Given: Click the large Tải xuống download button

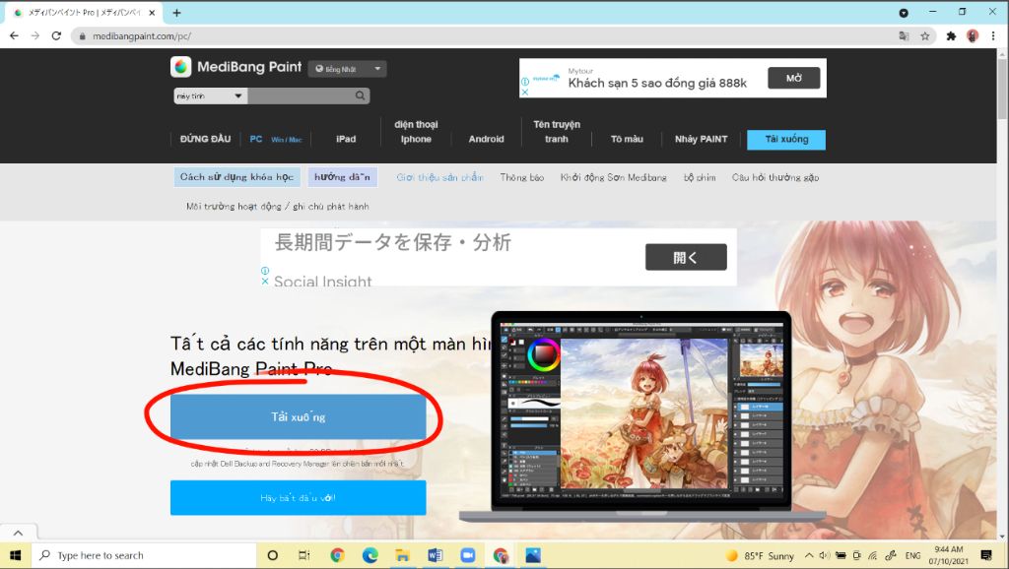Looking at the screenshot, I should coord(298,416).
